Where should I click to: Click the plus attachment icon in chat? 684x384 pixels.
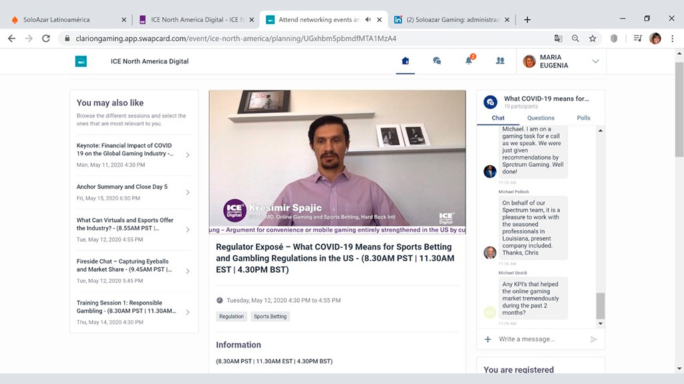click(488, 339)
